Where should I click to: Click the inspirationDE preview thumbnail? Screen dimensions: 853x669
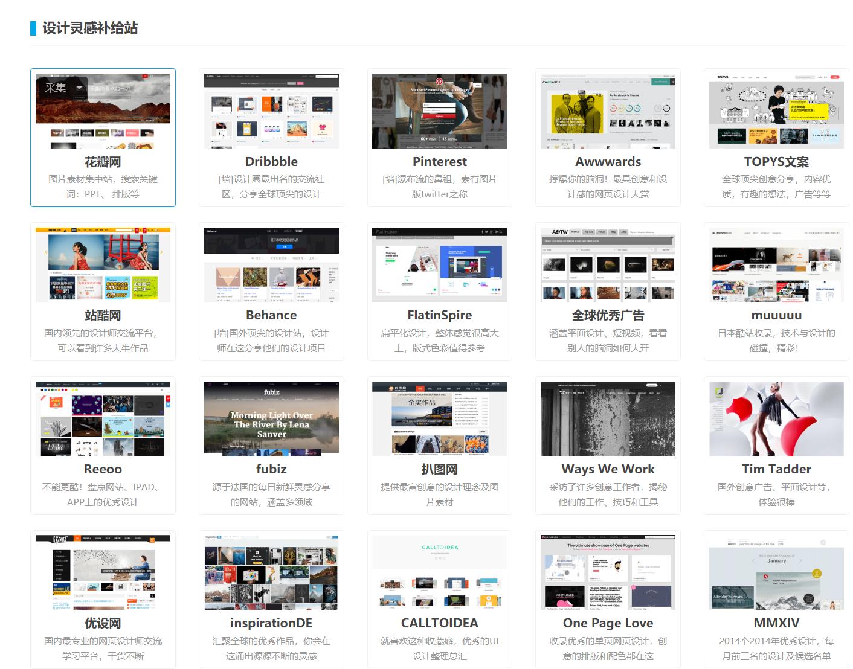point(271,573)
